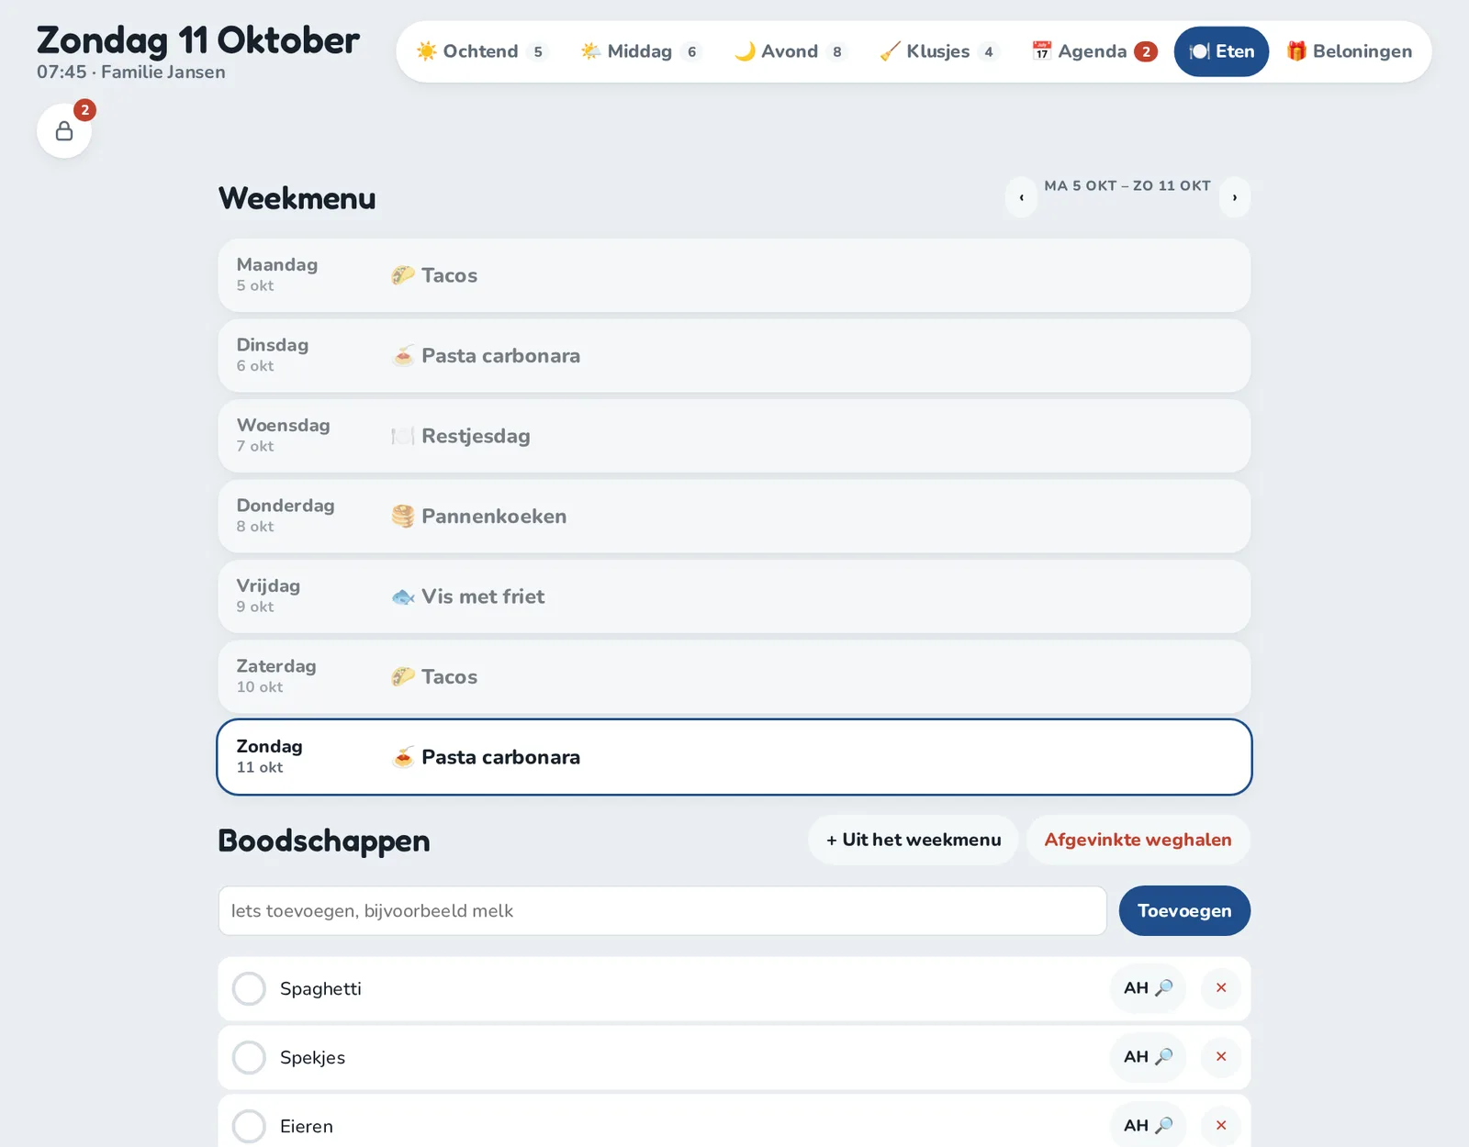
Task: Remove Eieren from the grocery list
Action: pos(1221,1125)
